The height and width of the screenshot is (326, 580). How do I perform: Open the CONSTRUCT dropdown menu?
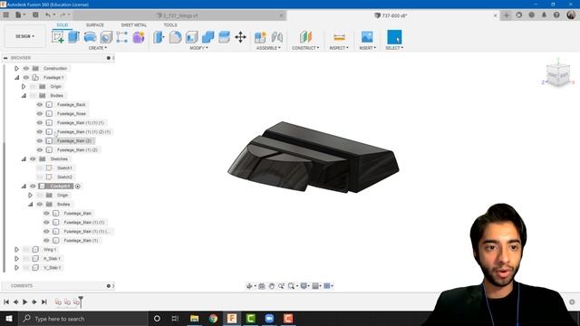click(305, 48)
